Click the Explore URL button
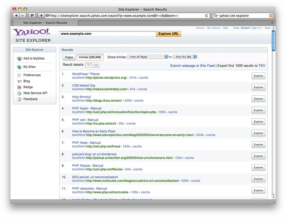The width and height of the screenshot is (286, 218). click(168, 34)
